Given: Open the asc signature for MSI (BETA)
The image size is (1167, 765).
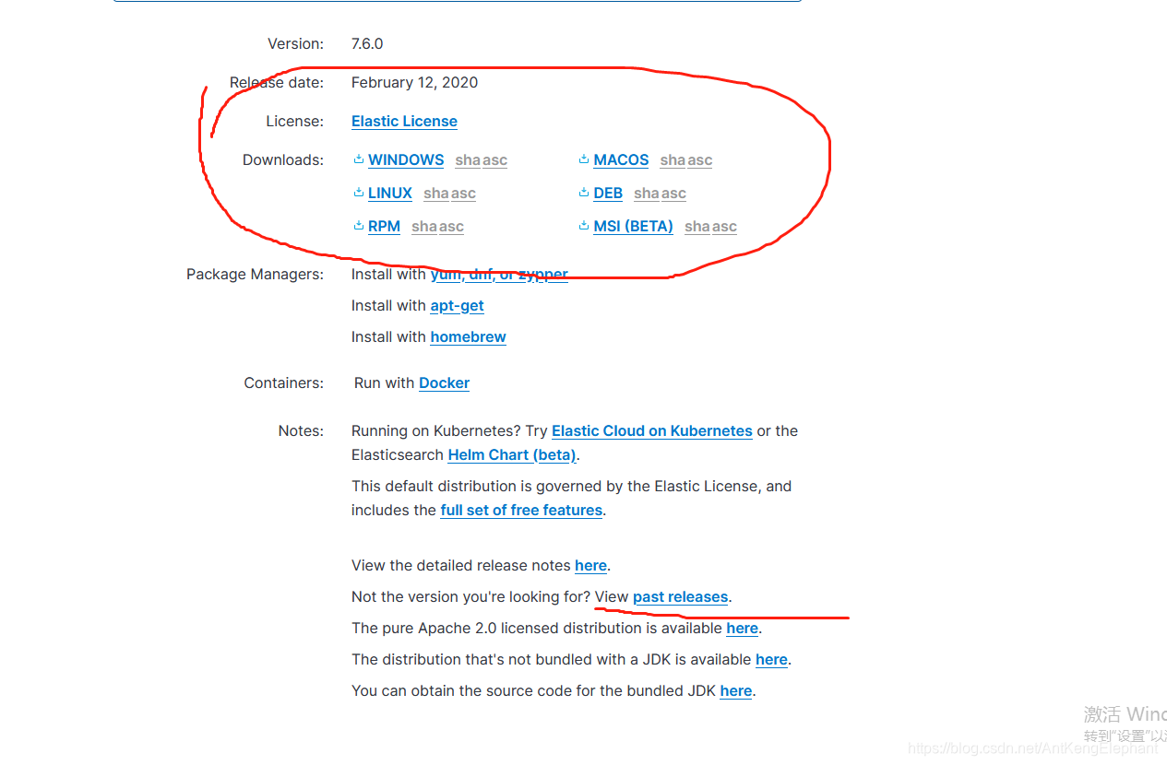Looking at the screenshot, I should [724, 227].
